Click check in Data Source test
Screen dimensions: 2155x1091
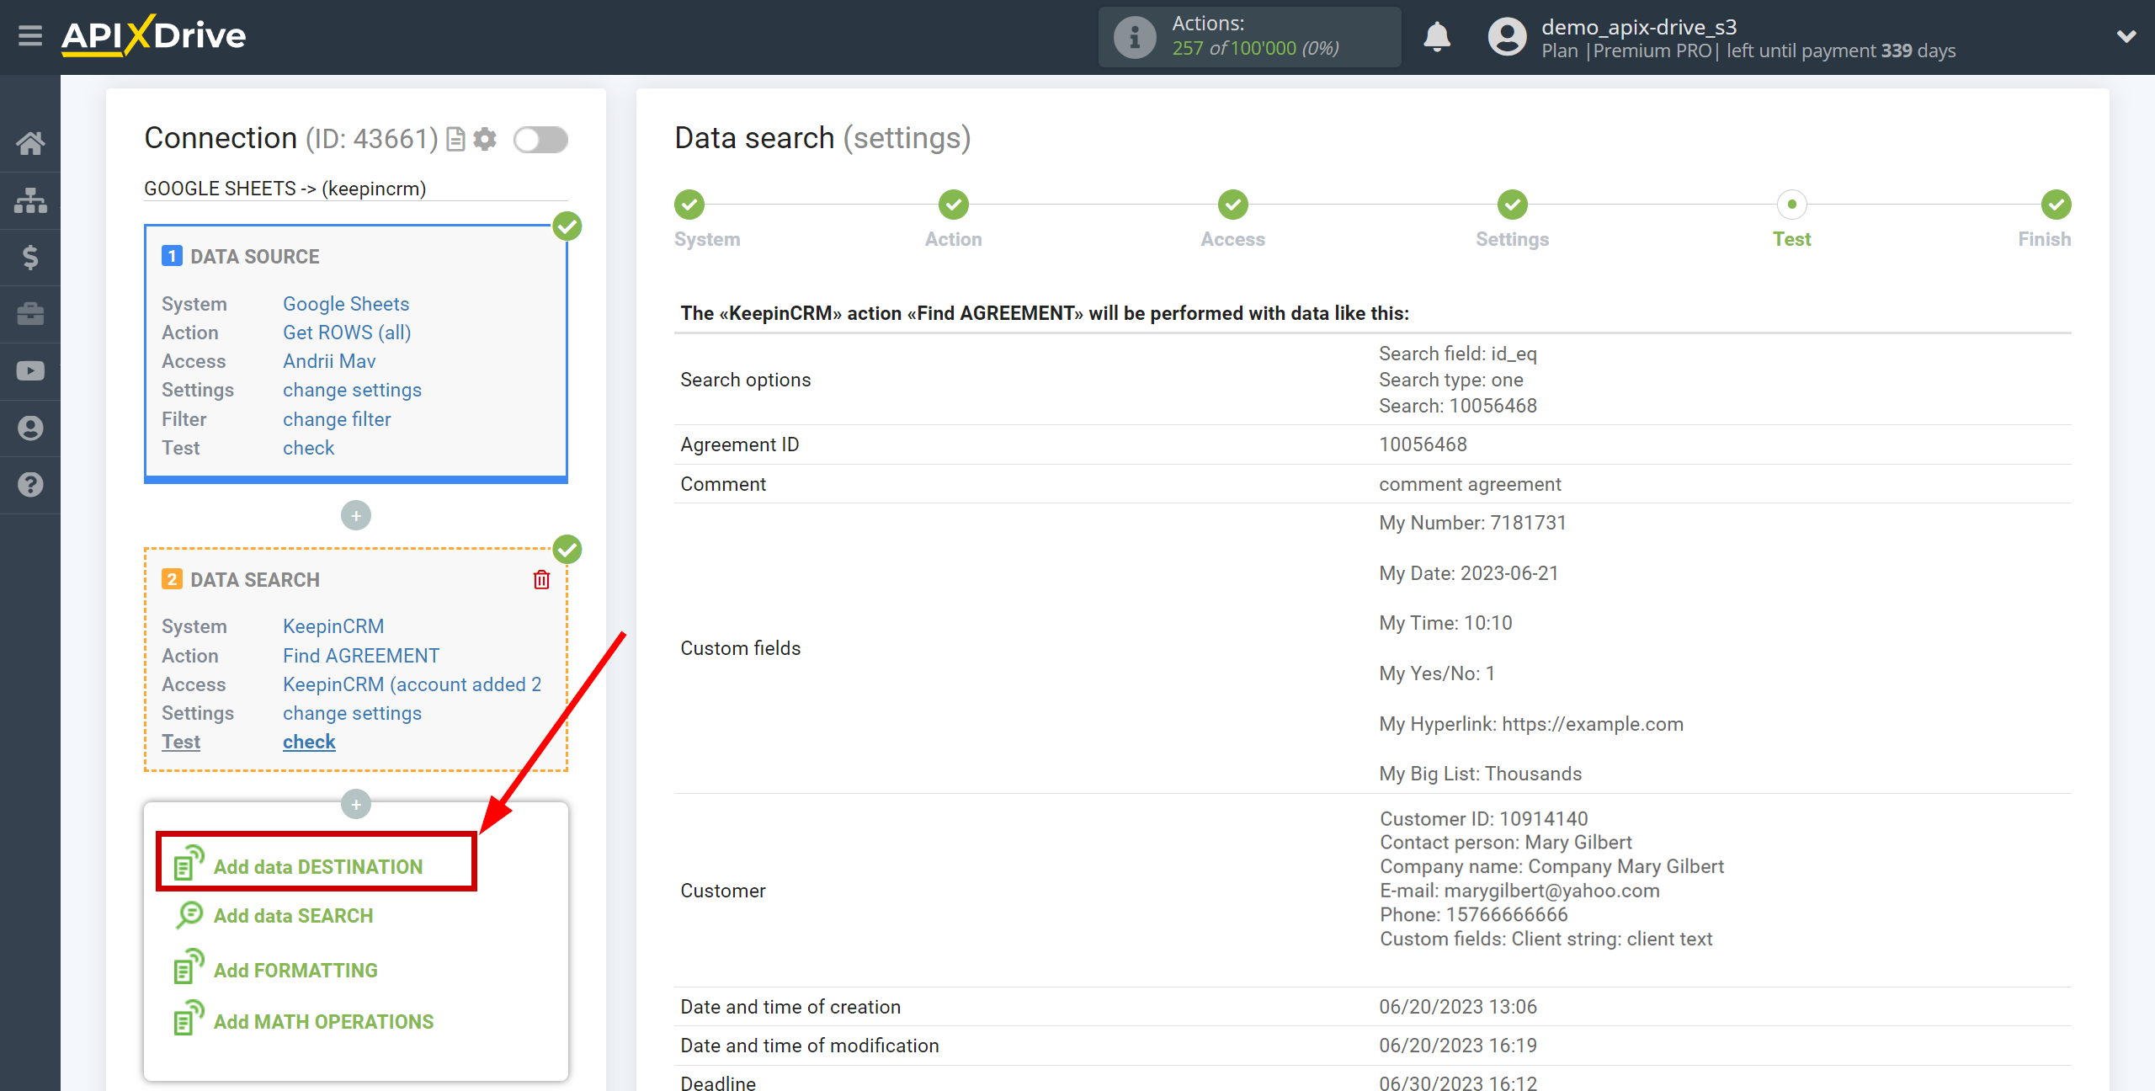[308, 448]
